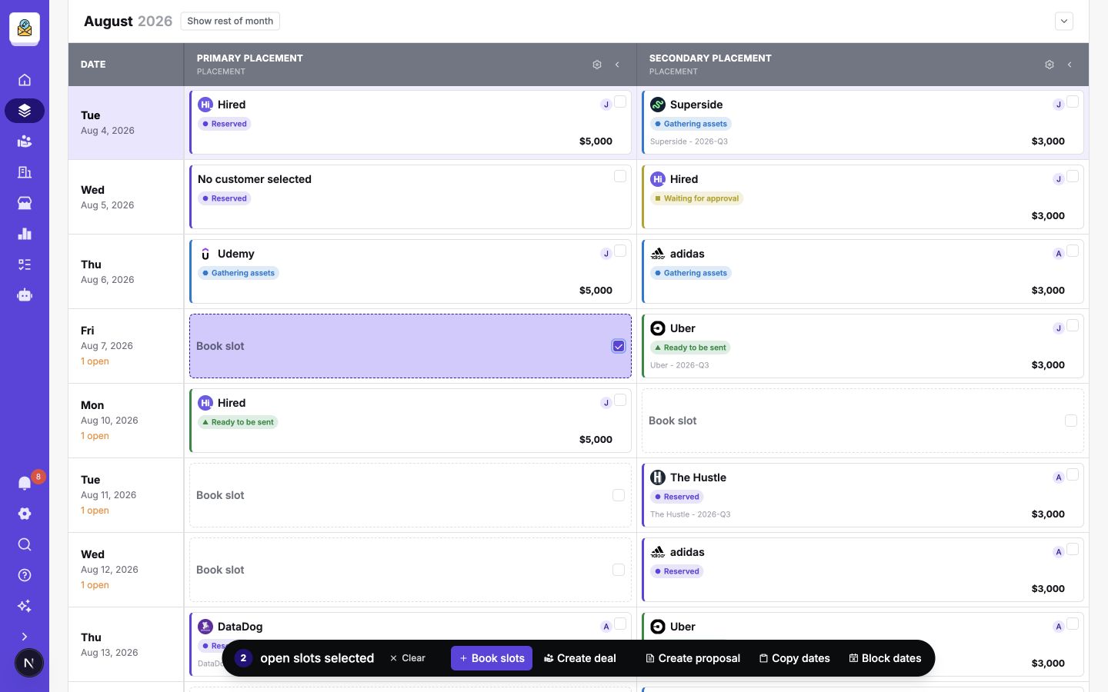Check the No customer selected card checkbox
Image resolution: width=1108 pixels, height=692 pixels.
620,176
